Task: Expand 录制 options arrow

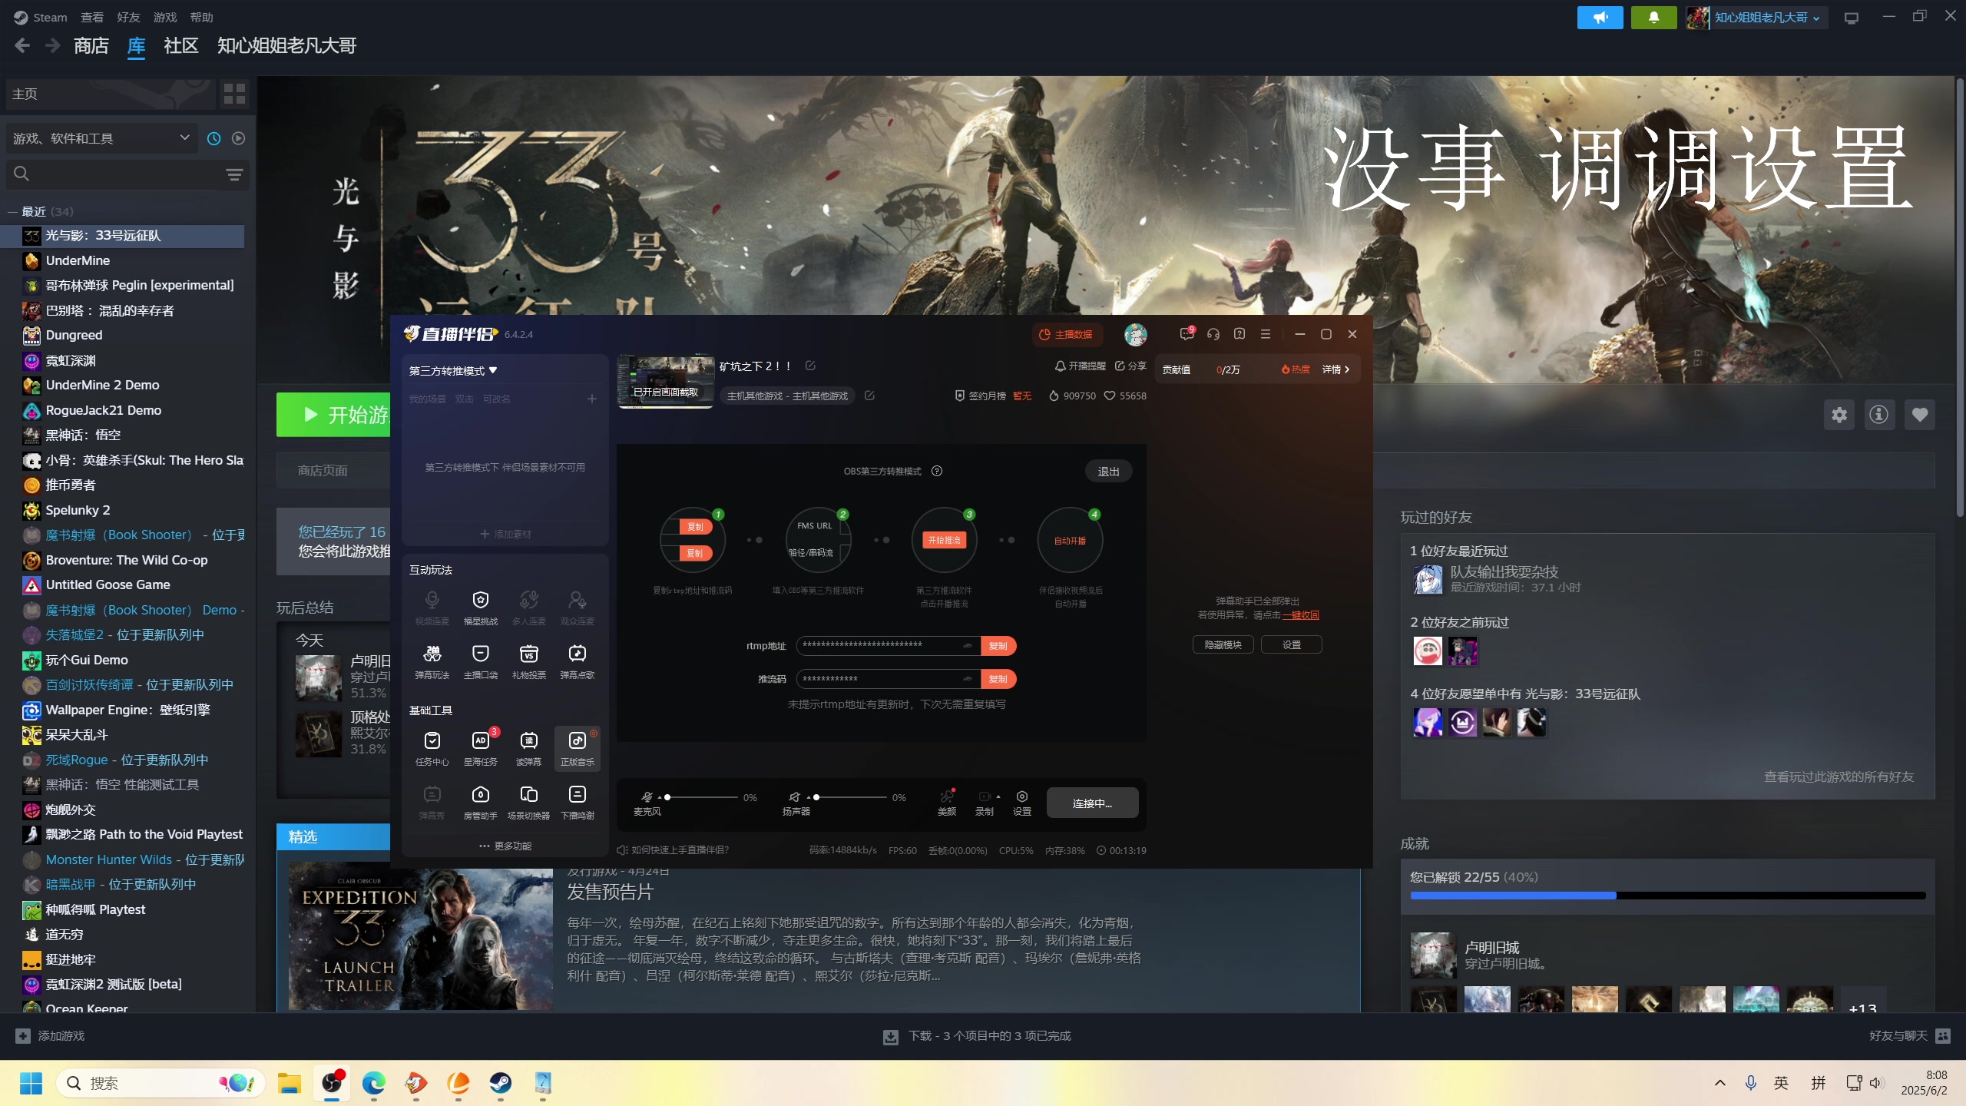Action: coord(998,797)
